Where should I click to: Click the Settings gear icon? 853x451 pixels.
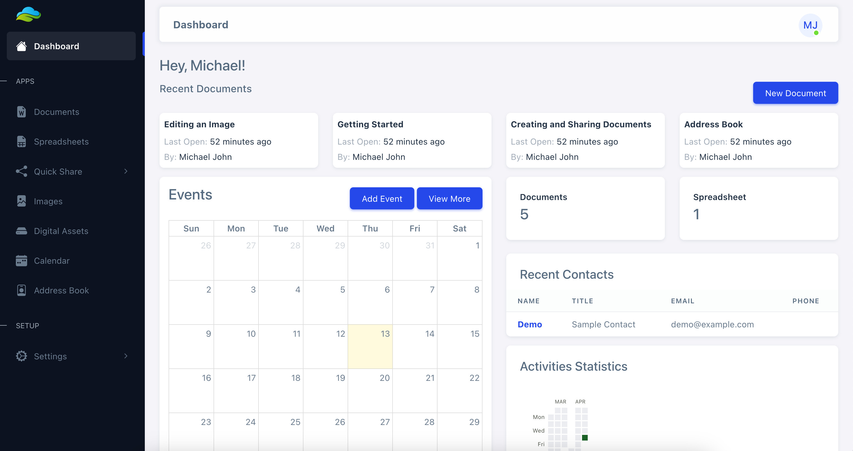(21, 356)
